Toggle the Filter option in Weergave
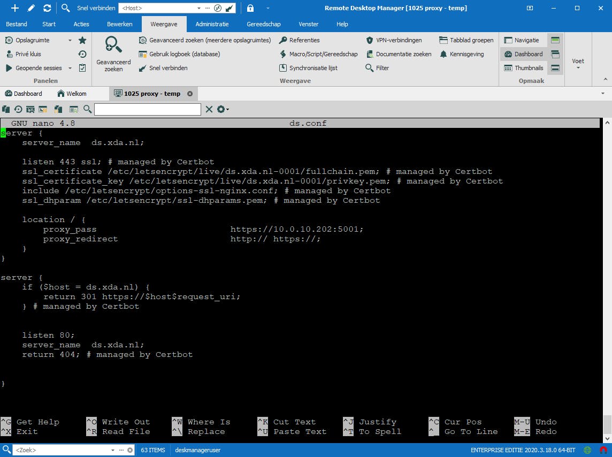 point(377,68)
